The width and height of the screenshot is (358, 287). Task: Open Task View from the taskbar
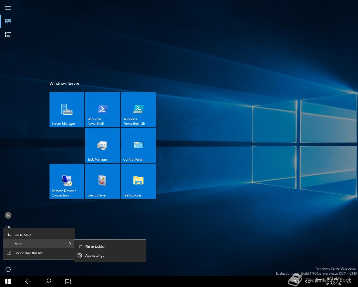point(68,281)
